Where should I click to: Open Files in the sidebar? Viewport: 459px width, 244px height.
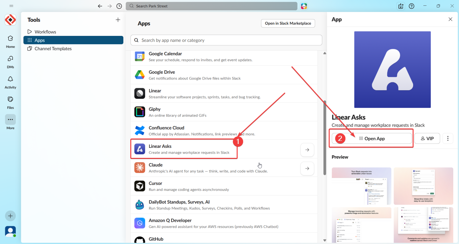(x=10, y=103)
